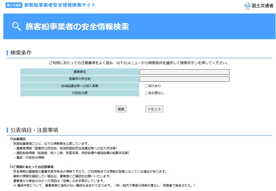
Task: Select the 営業所の所在地 label cell
Action: 80,79
